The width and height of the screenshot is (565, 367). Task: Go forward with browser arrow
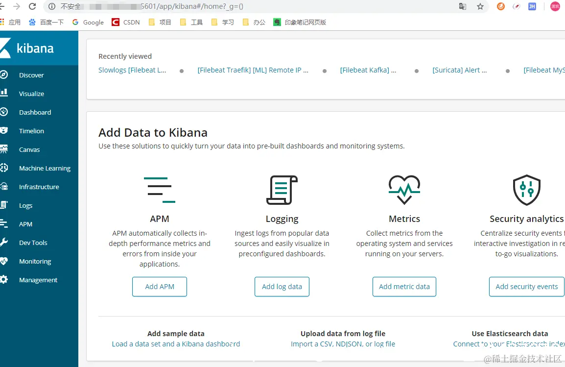click(x=17, y=6)
